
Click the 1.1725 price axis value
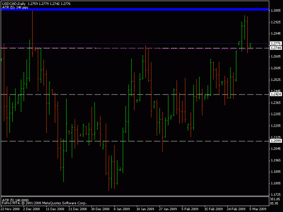pos(276,194)
